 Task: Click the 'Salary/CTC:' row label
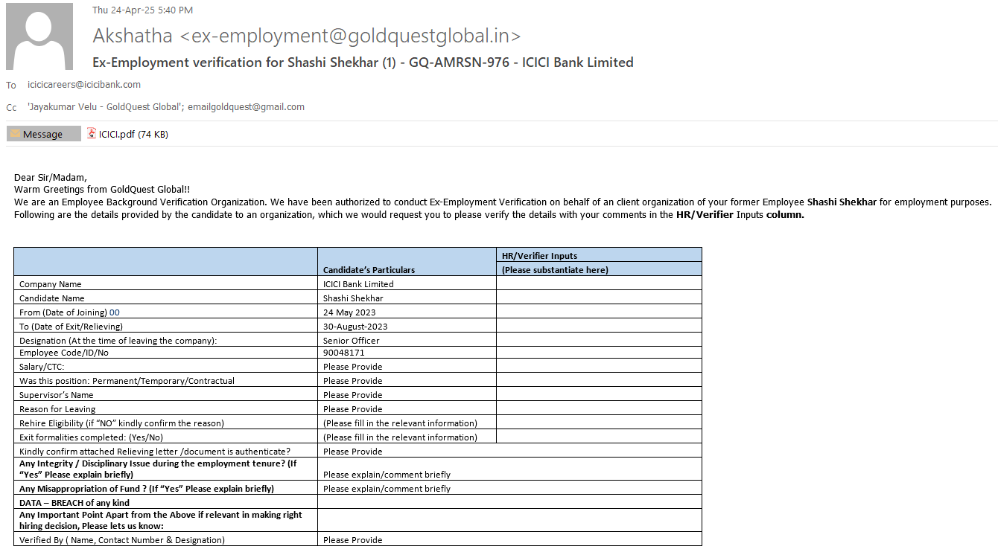click(42, 367)
